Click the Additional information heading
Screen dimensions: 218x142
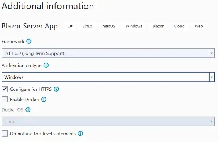48,6
